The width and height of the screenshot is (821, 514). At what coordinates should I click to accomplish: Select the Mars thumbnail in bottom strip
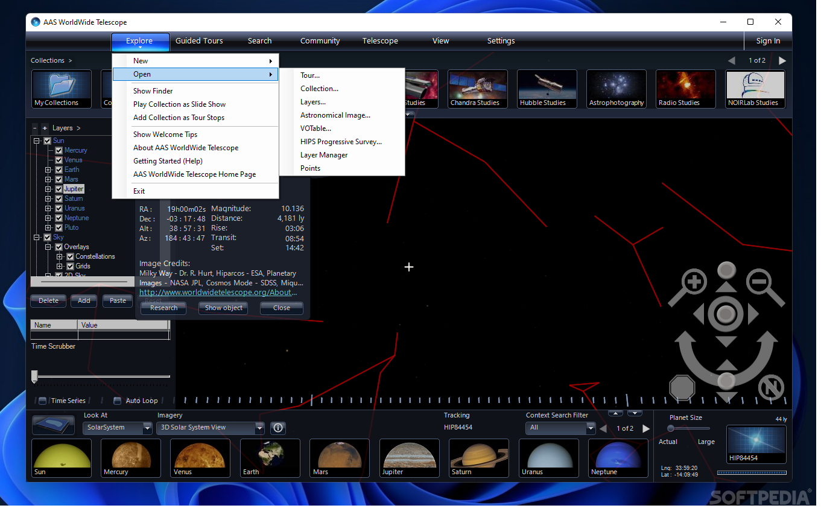(340, 458)
